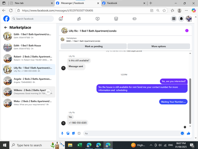Open the Gaming icon in top navigation
The height and width of the screenshot is (149, 198).
(134, 19)
